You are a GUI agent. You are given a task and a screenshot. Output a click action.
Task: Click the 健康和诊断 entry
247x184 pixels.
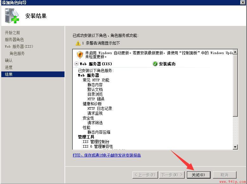92,104
